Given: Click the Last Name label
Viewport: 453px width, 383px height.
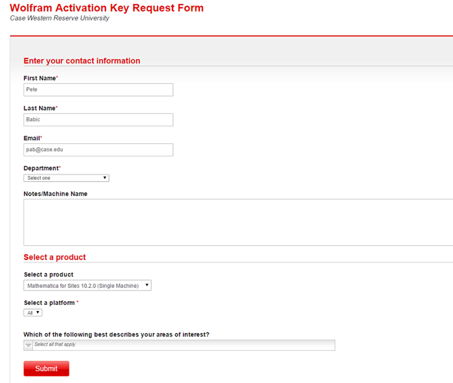Looking at the screenshot, I should pos(39,109).
